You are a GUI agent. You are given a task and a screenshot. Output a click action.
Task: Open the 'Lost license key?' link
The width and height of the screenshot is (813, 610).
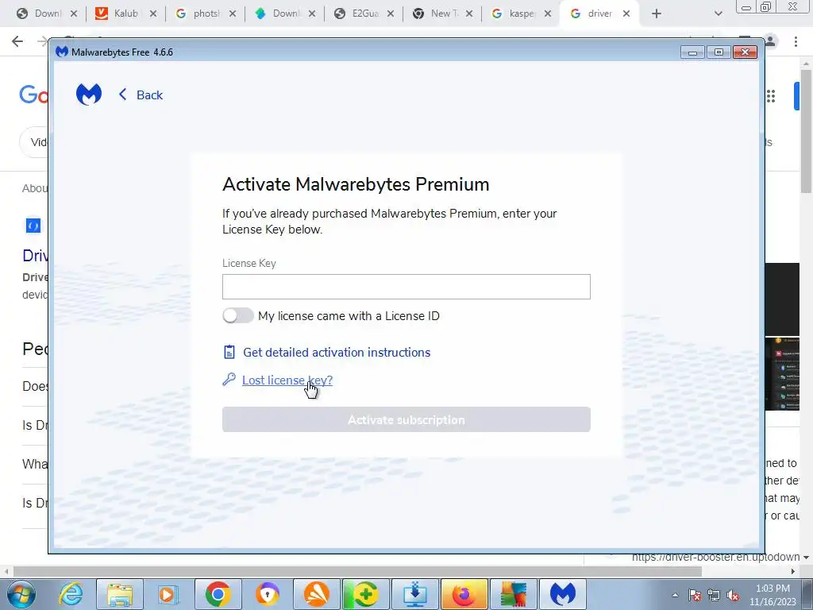pyautogui.click(x=287, y=380)
